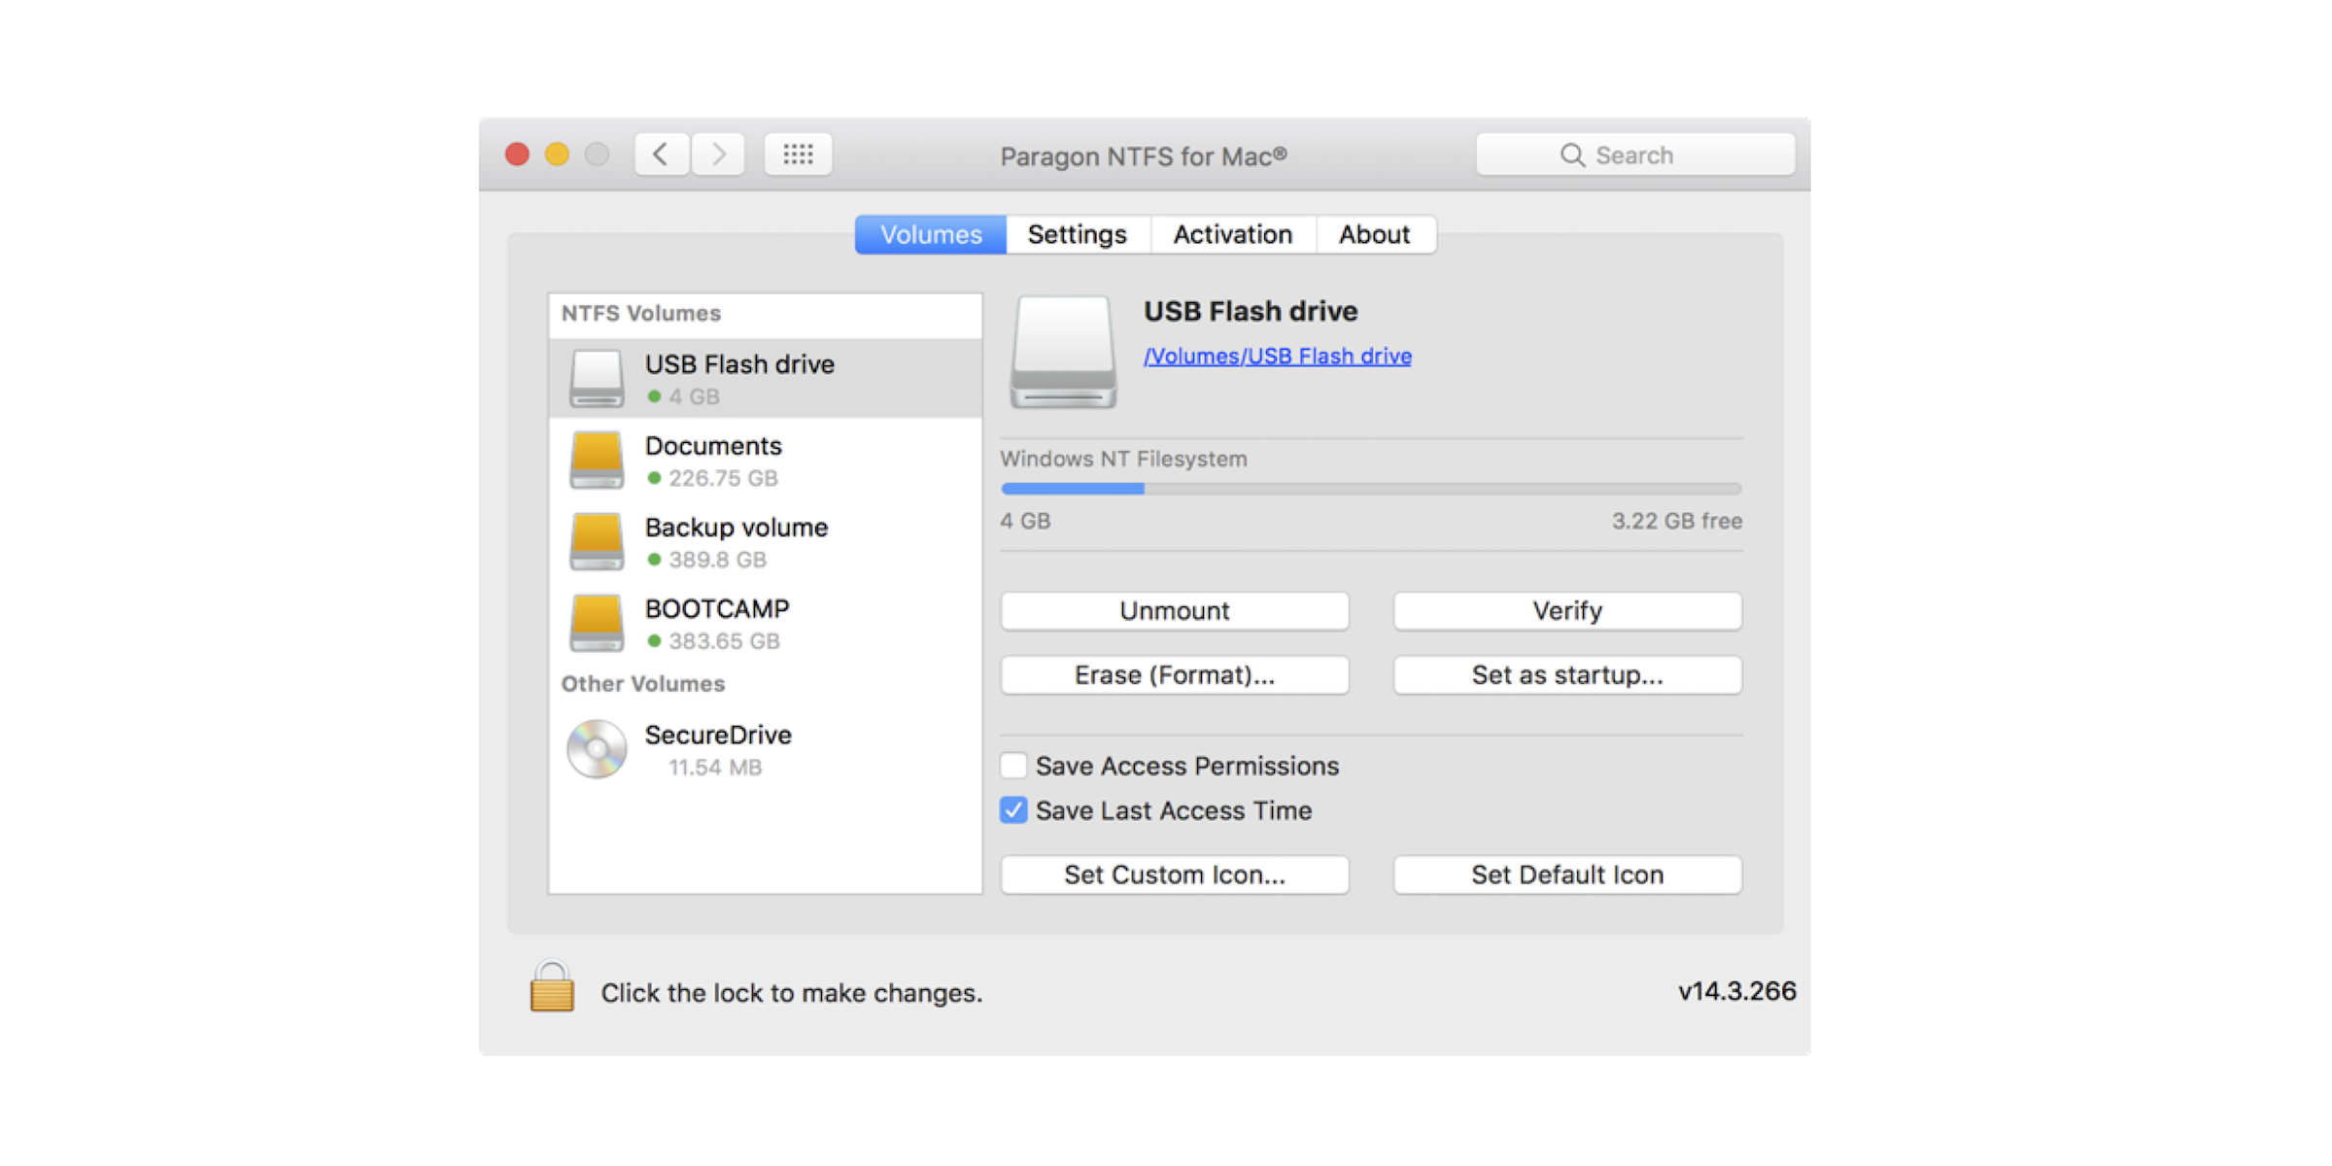Open the Activation tab
This screenshot has height=1166, width=2332.
1232,234
